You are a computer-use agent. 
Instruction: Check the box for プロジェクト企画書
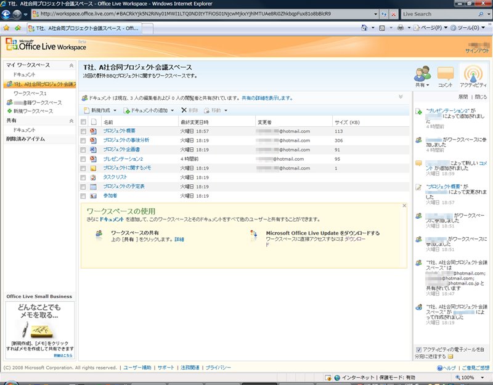[x=83, y=150]
